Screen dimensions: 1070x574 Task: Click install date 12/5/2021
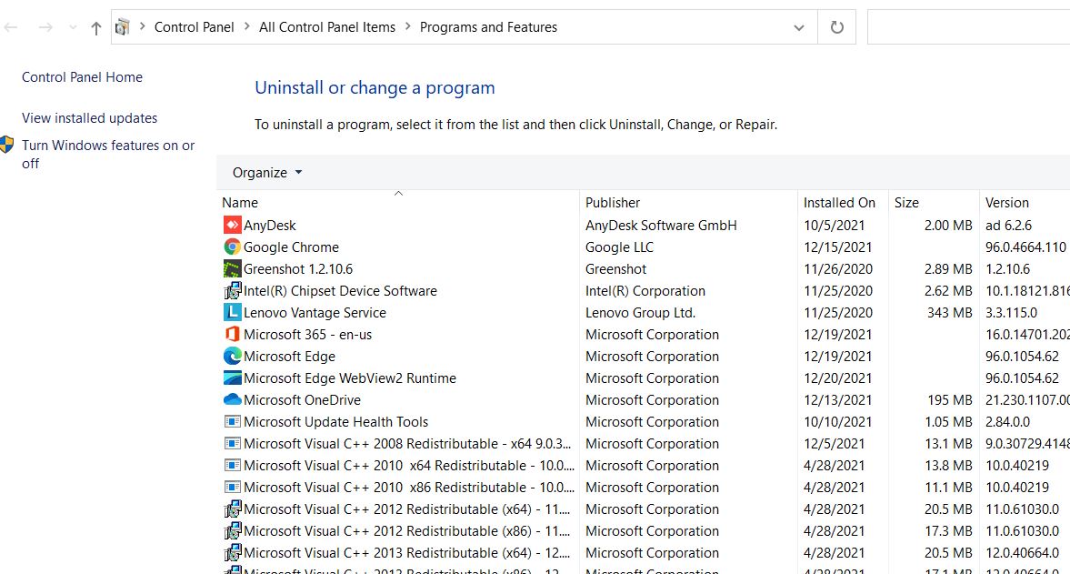point(834,444)
